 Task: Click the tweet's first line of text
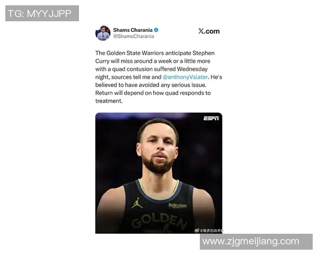tap(155, 53)
